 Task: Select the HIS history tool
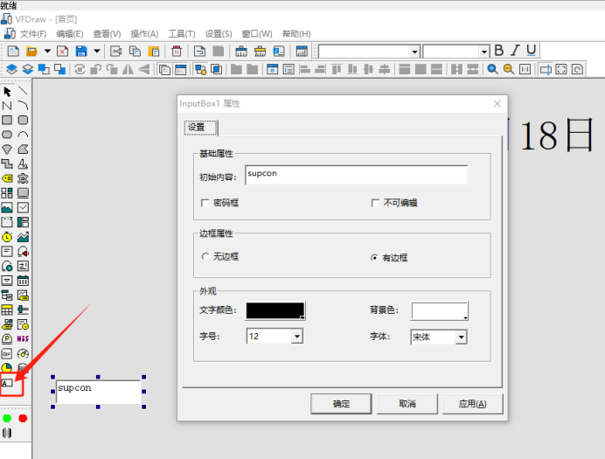[23, 338]
